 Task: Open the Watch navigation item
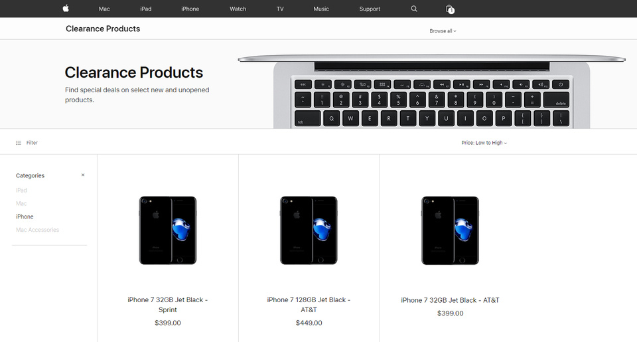(238, 9)
